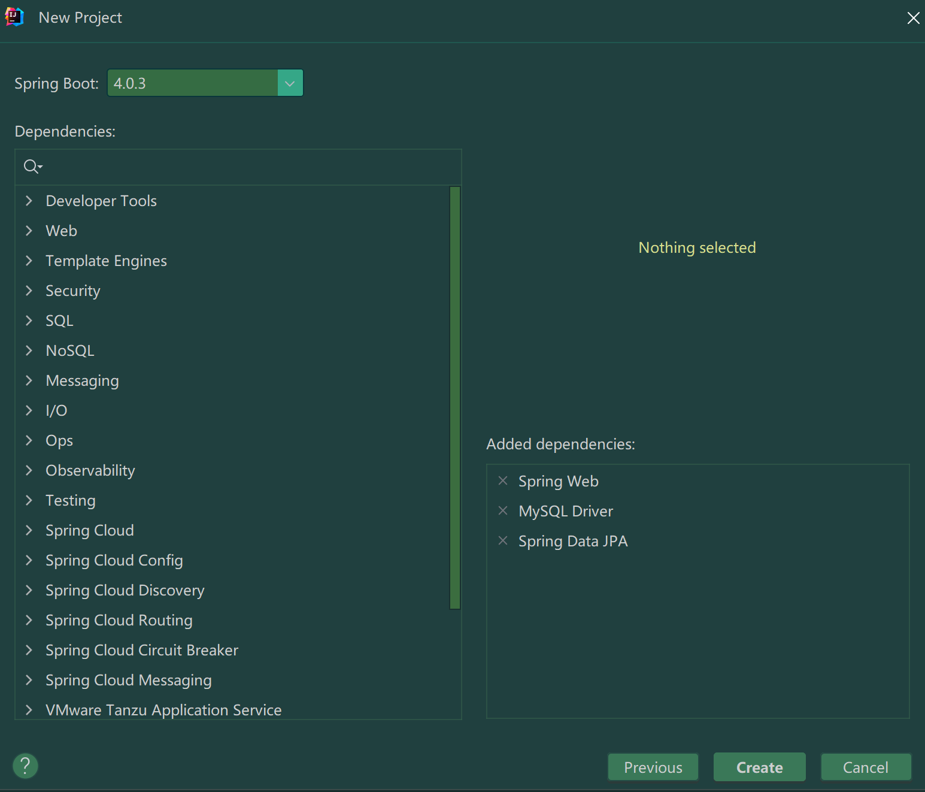Expand the NoSQL category chevron
The image size is (925, 792).
point(29,350)
